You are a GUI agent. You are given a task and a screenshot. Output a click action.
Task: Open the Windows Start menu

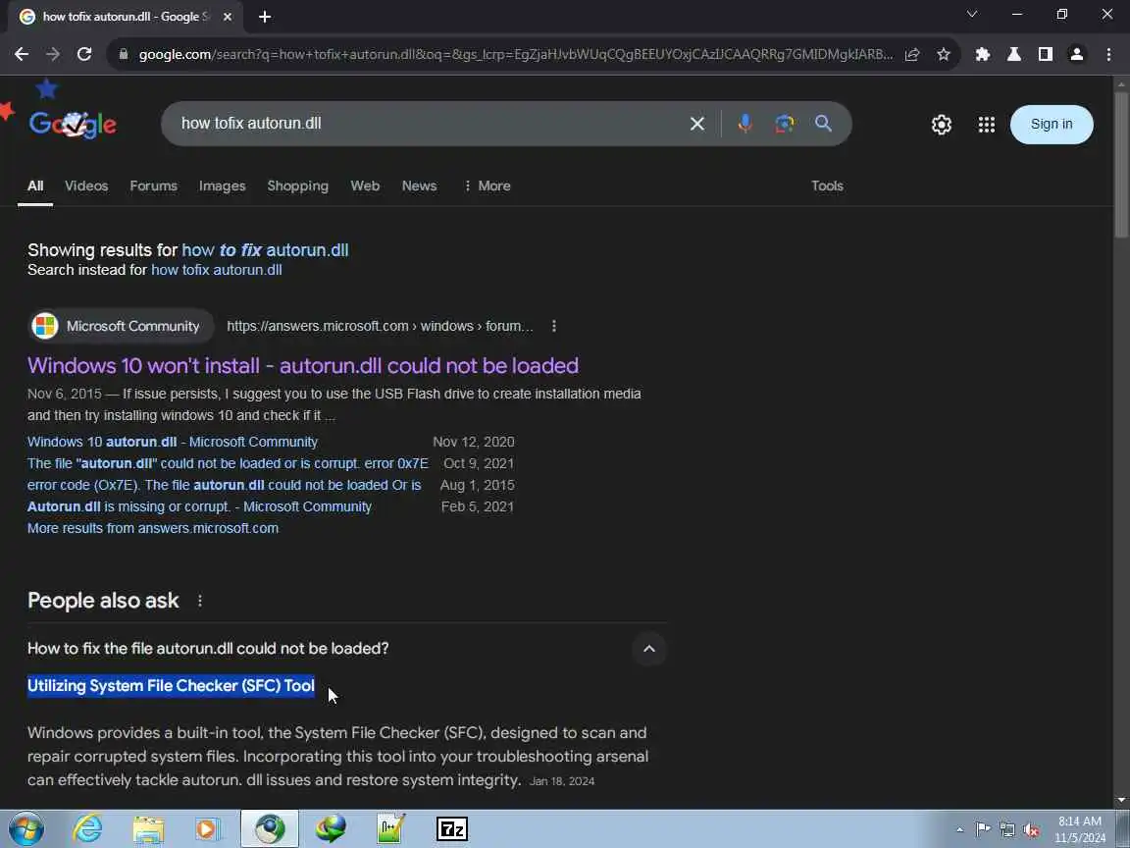(26, 829)
